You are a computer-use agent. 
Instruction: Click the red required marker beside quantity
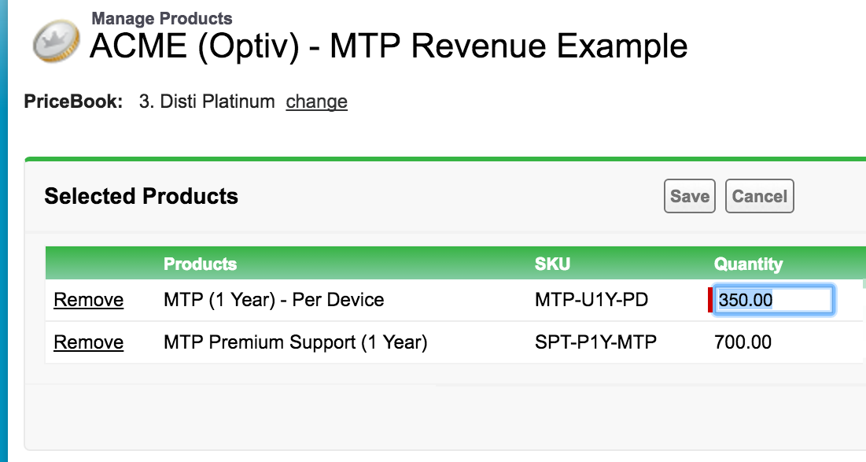click(710, 300)
